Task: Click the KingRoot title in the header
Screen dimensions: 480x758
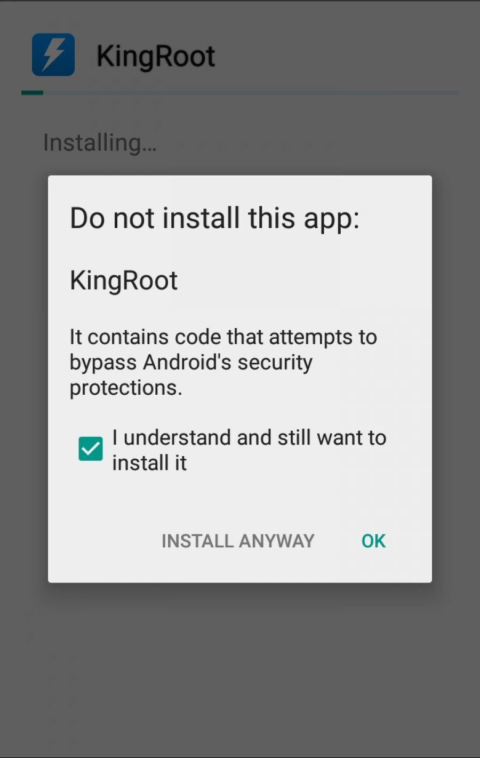Action: pos(156,57)
